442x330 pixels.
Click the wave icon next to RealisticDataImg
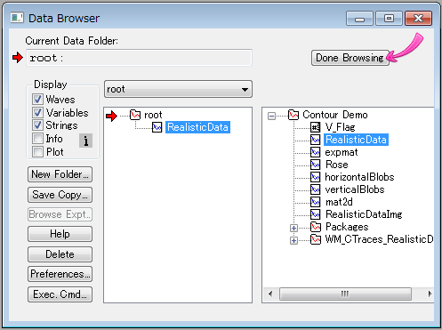click(316, 214)
